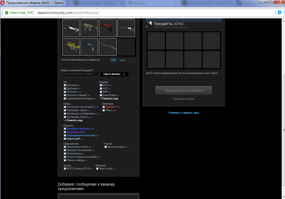Click the page vertical scrollbar
Screen dimensions: 285x199
coord(283,130)
